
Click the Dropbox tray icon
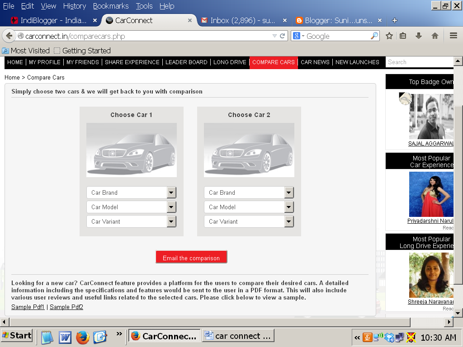[x=389, y=337]
